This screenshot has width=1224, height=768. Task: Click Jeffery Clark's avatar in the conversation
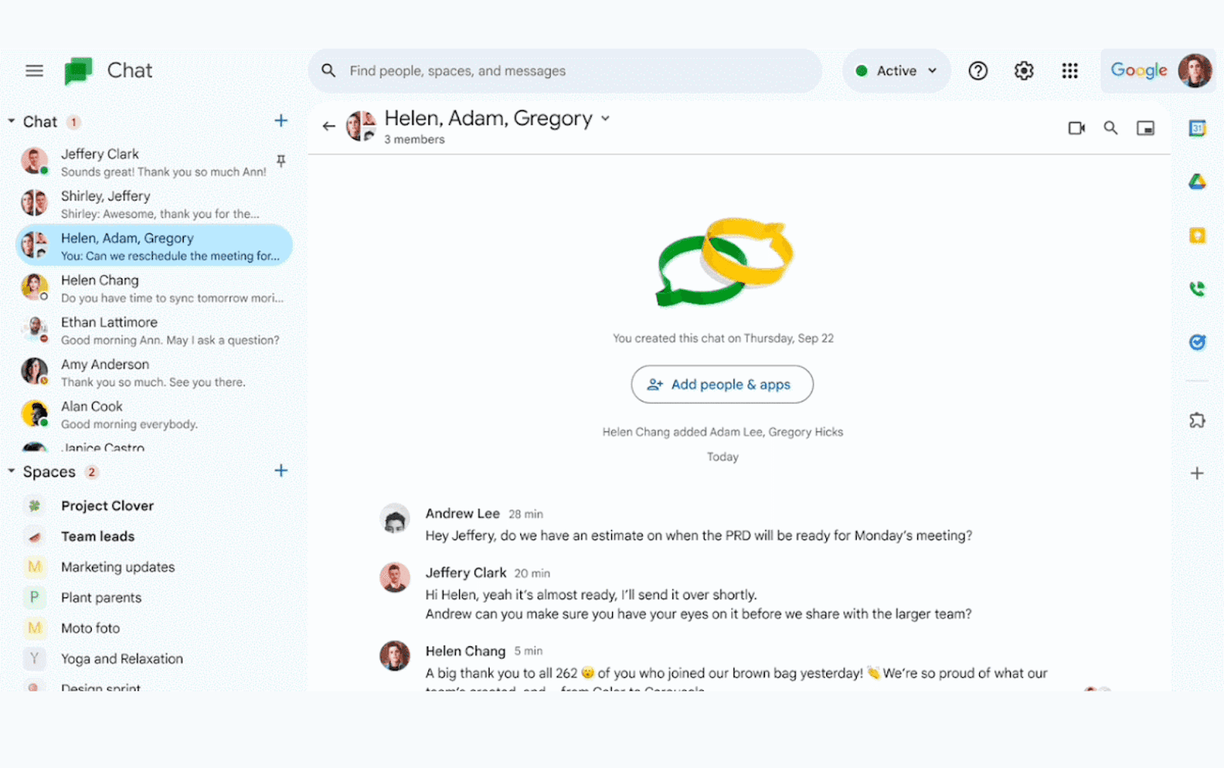click(395, 578)
